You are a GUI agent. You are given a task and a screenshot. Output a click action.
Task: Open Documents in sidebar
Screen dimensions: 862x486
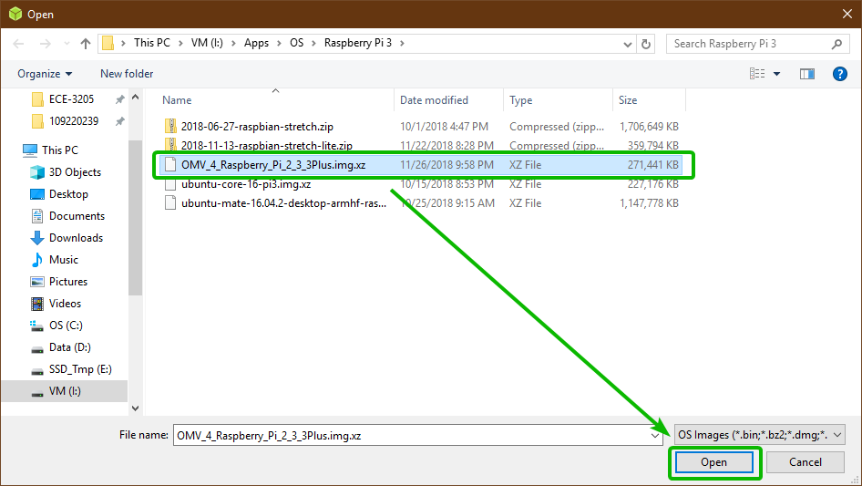click(77, 216)
